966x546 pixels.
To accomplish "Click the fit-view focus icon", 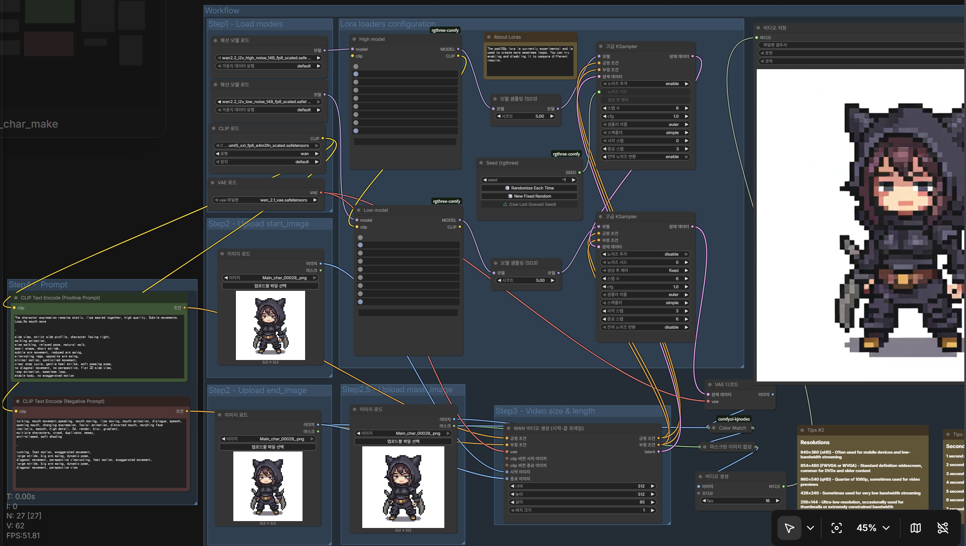I will click(836, 528).
